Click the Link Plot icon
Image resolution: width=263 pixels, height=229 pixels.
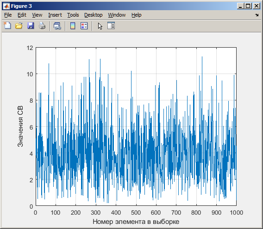(57, 26)
